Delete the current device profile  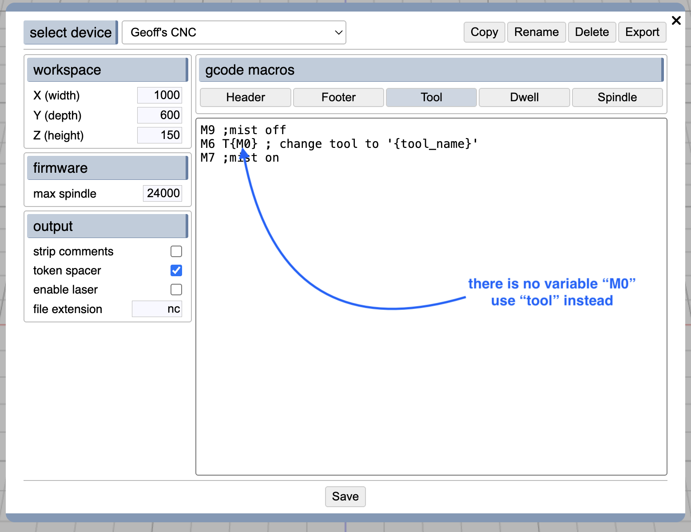(592, 32)
